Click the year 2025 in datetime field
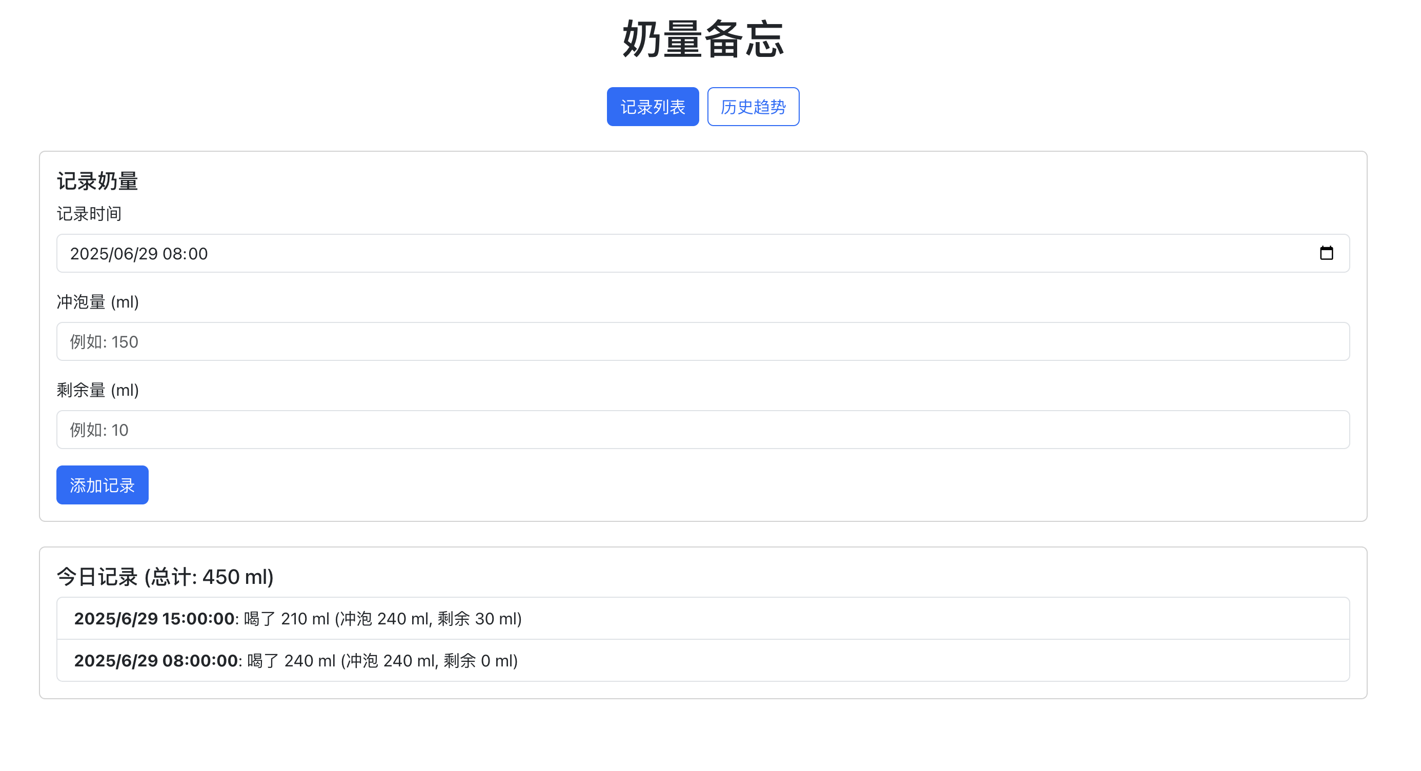The image size is (1421, 771). [x=88, y=254]
